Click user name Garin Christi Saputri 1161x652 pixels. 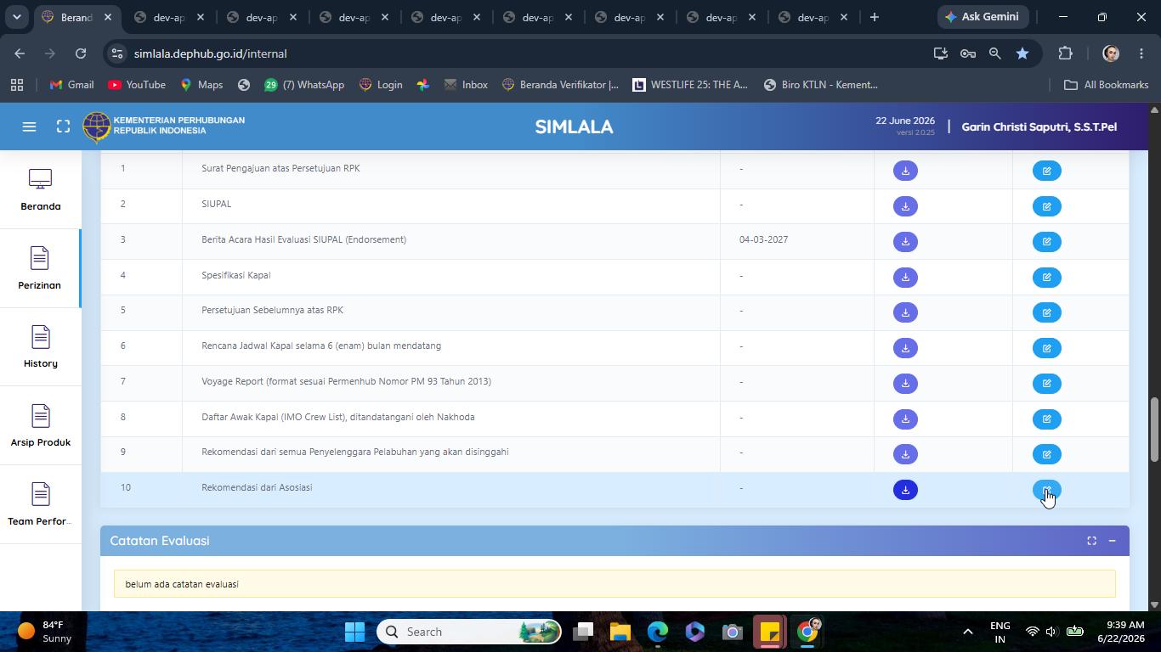click(x=1039, y=126)
